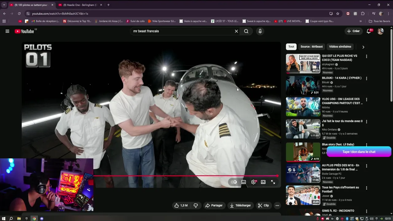Select the Source : MrBeast chip

click(312, 47)
